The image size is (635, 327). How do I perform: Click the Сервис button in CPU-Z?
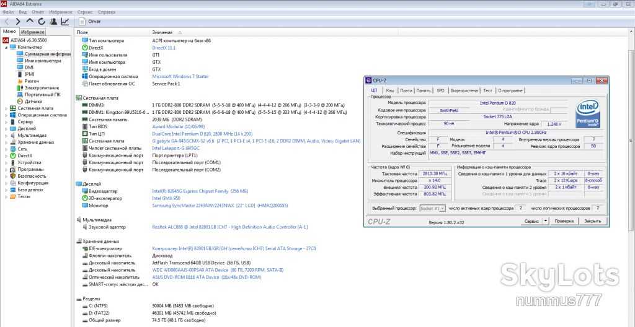pos(531,221)
